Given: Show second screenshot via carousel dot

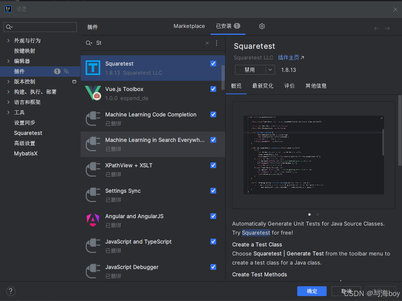Looking at the screenshot, I should tap(317, 214).
